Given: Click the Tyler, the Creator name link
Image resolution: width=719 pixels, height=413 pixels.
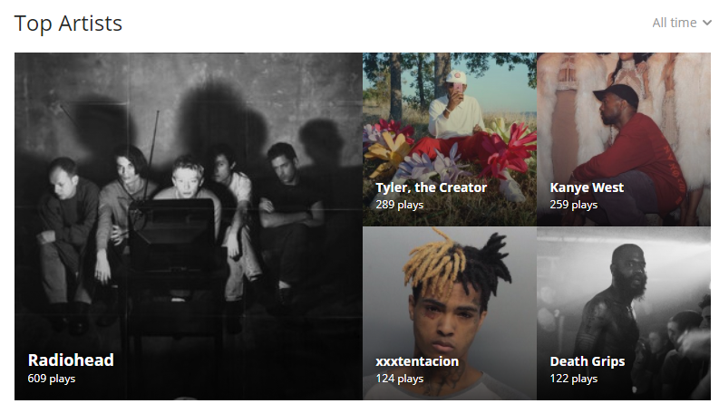Looking at the screenshot, I should click(431, 187).
